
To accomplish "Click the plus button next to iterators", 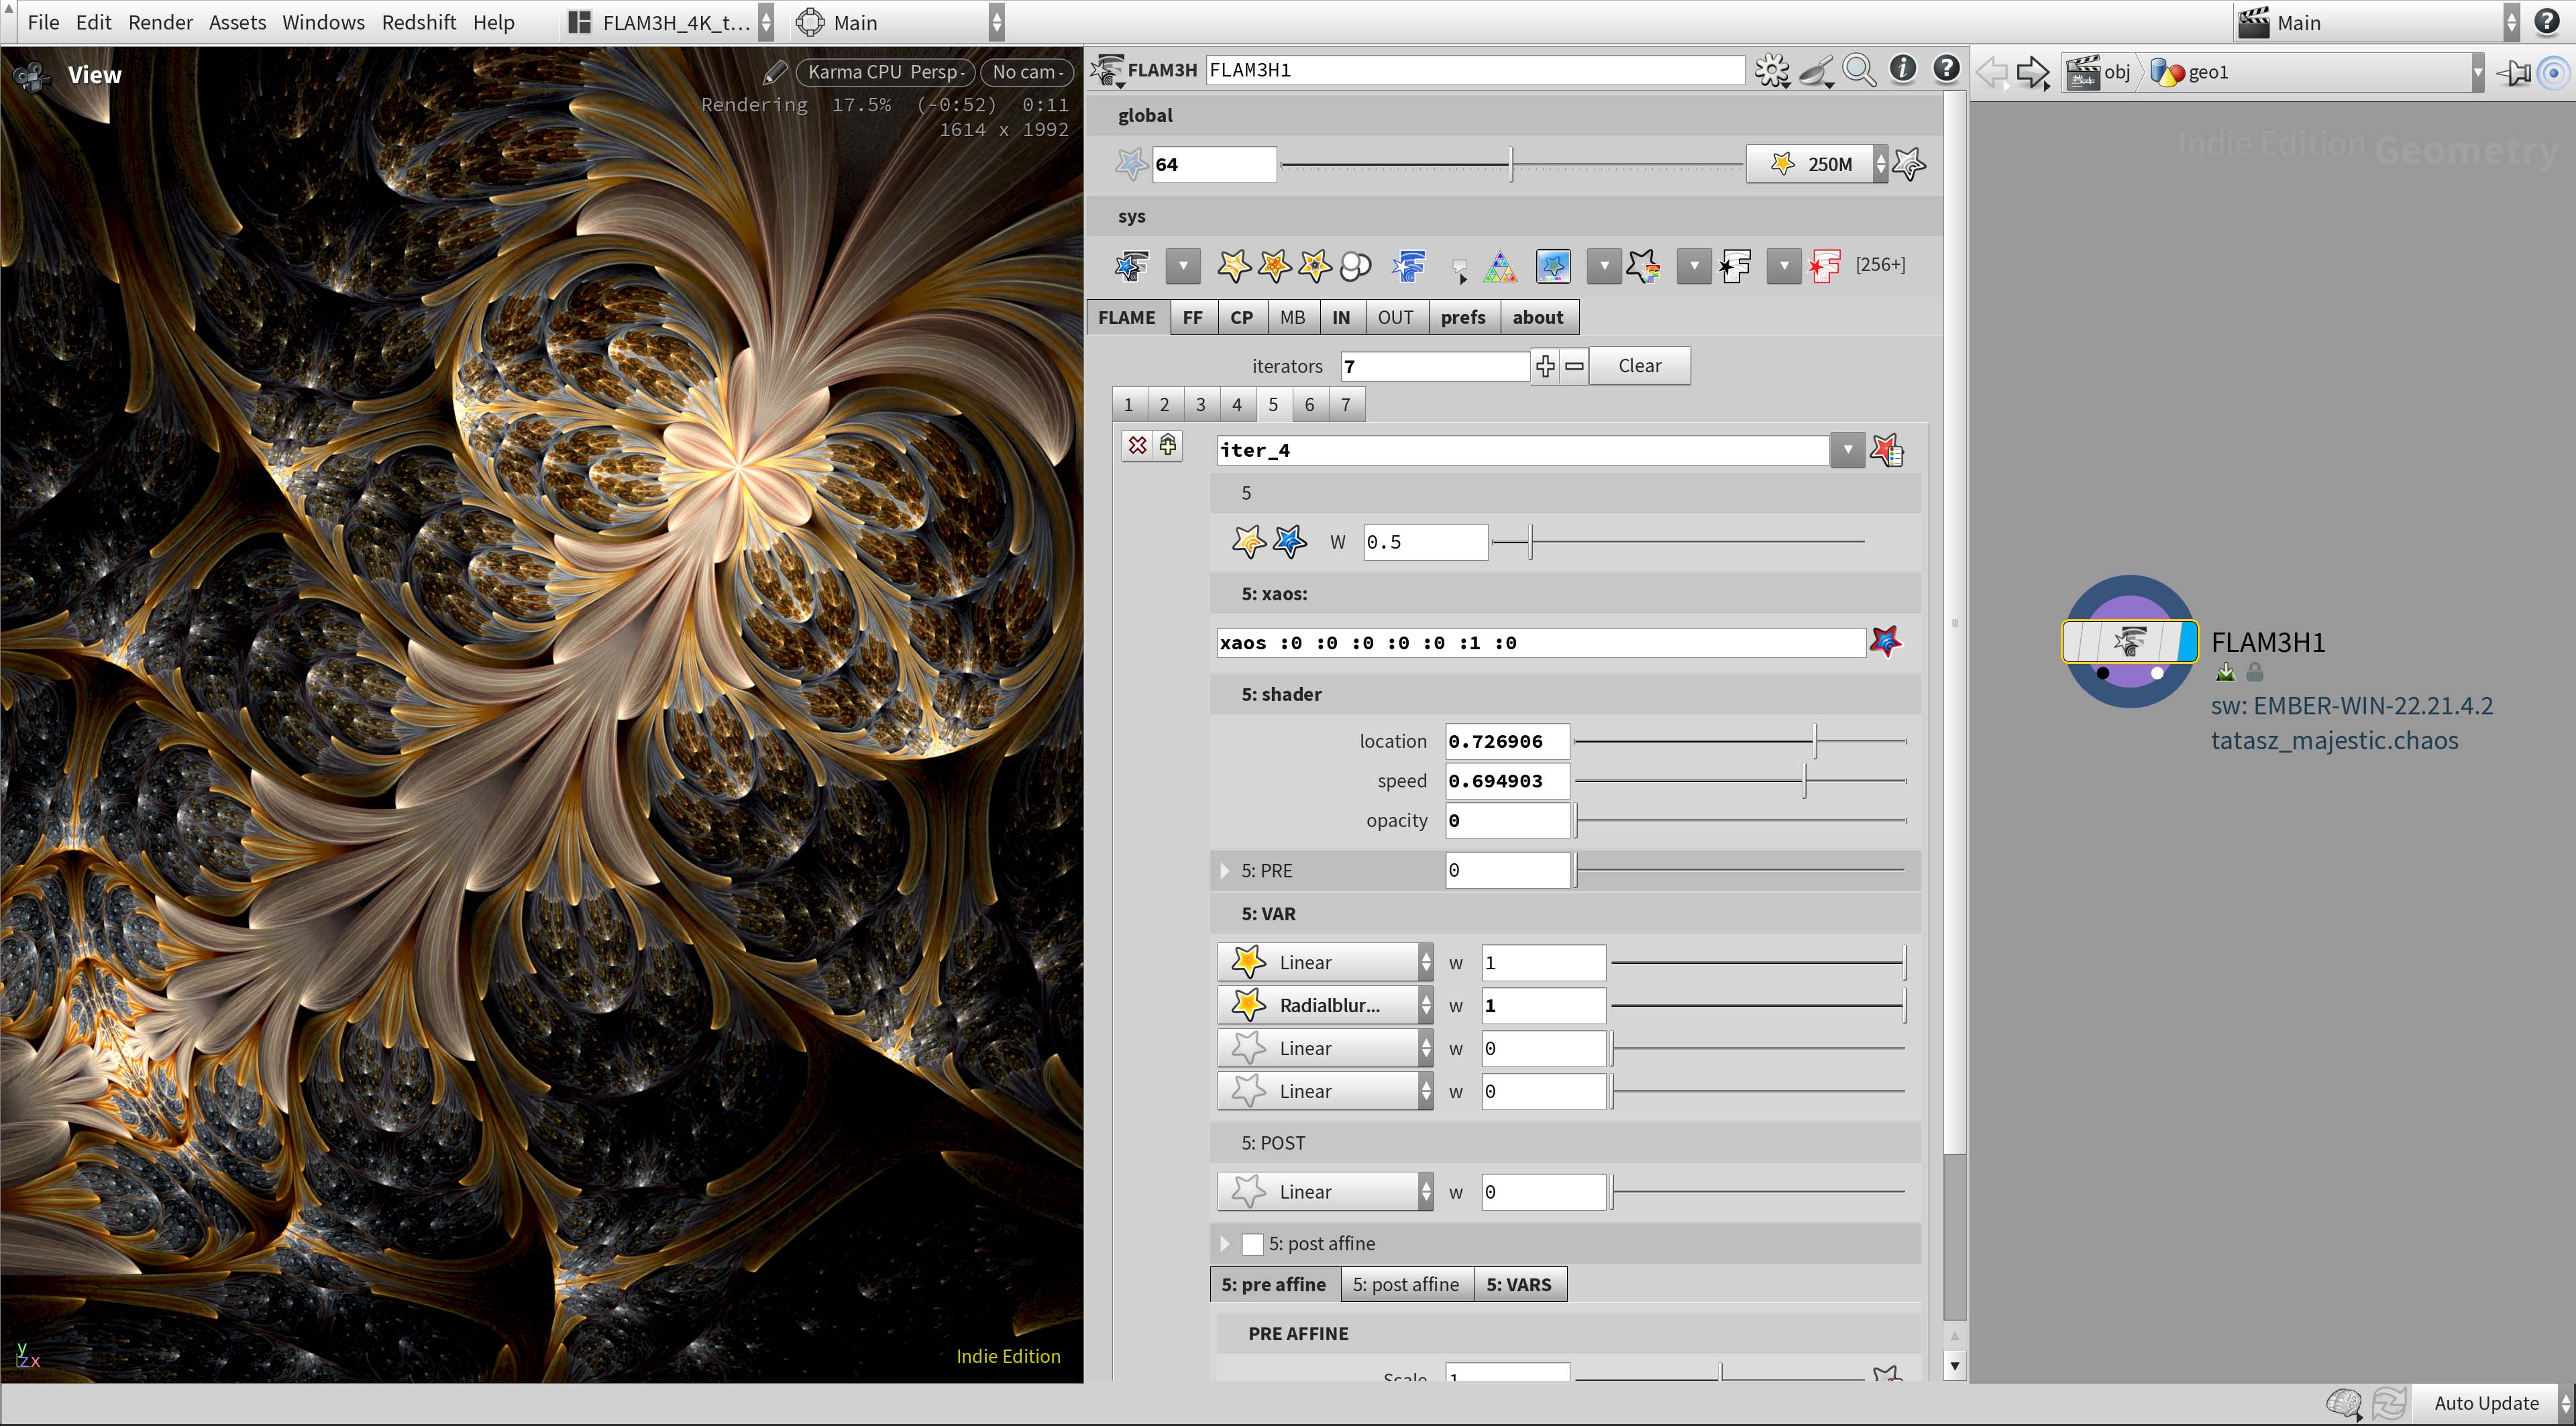I will [1545, 366].
